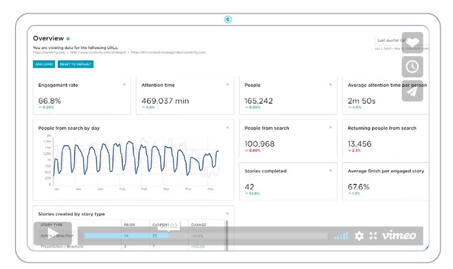
Task: Click the Stories created table scrollbar
Action: click(x=226, y=231)
